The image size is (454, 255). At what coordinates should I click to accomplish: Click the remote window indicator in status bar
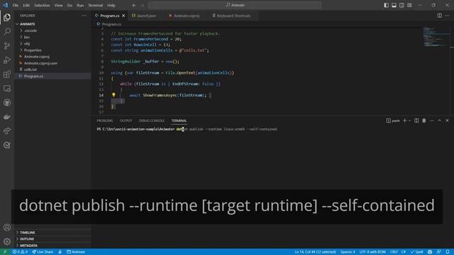coord(5,252)
